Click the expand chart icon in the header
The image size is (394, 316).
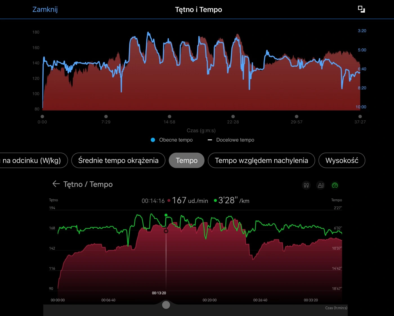361,9
